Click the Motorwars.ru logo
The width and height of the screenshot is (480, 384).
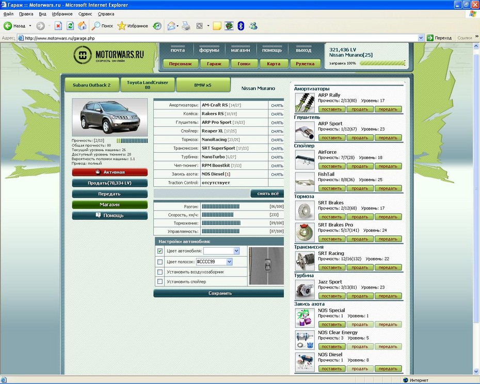click(x=109, y=55)
